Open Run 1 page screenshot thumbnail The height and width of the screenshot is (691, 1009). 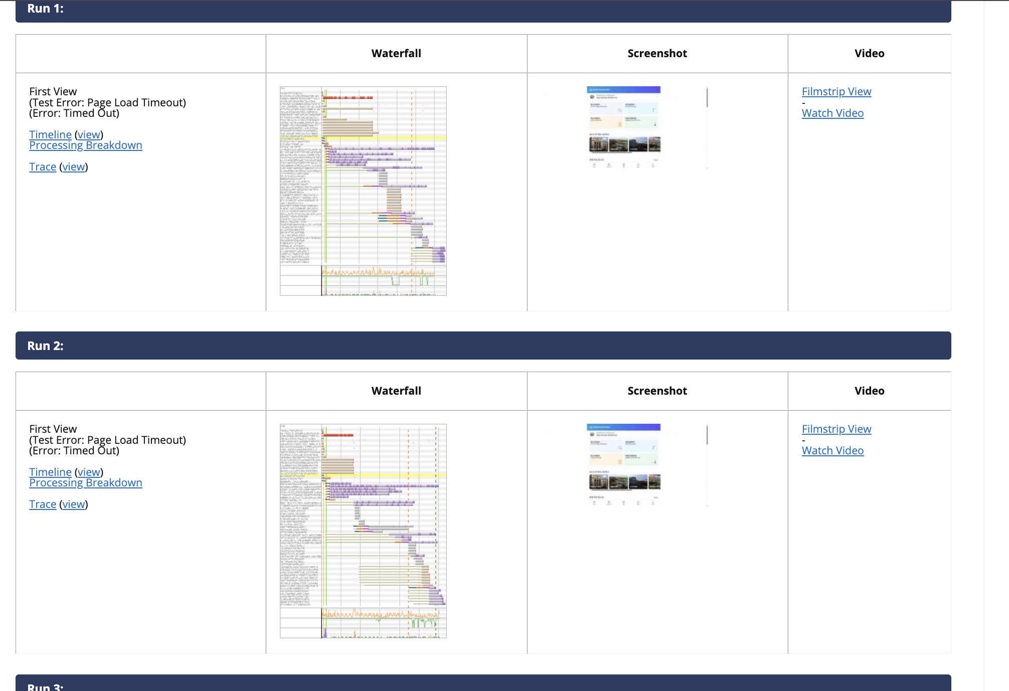(x=623, y=127)
